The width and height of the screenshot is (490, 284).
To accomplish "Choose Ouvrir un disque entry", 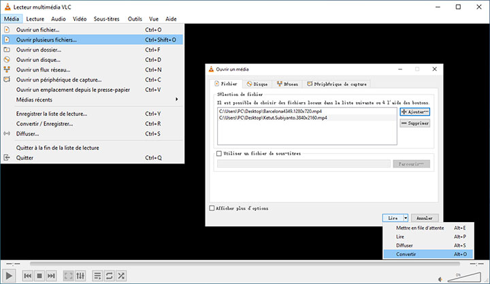I will click(92, 60).
